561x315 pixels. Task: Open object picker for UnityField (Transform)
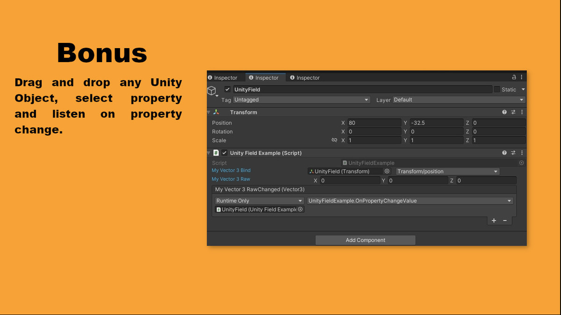click(x=387, y=171)
